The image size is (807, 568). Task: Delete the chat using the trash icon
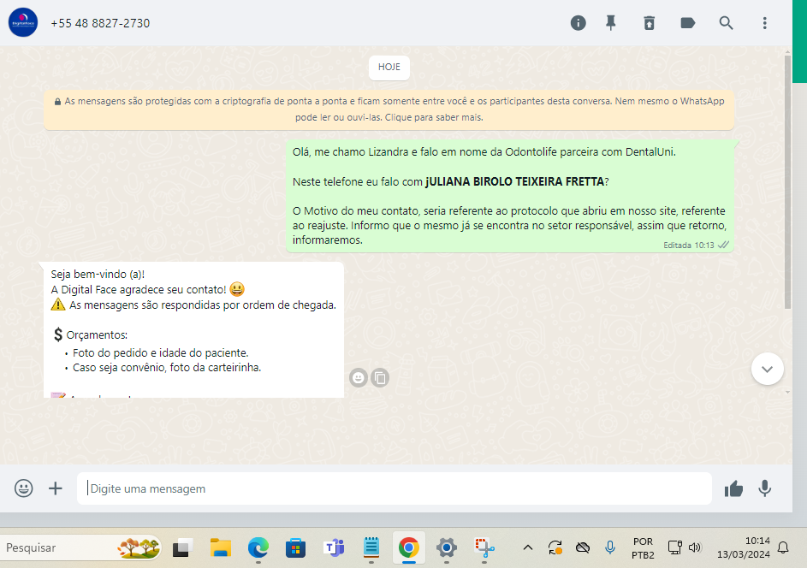[x=649, y=23]
